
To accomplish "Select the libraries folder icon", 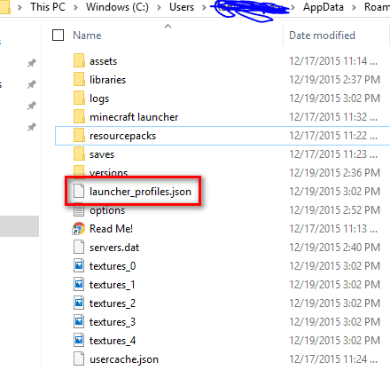I will click(x=79, y=80).
